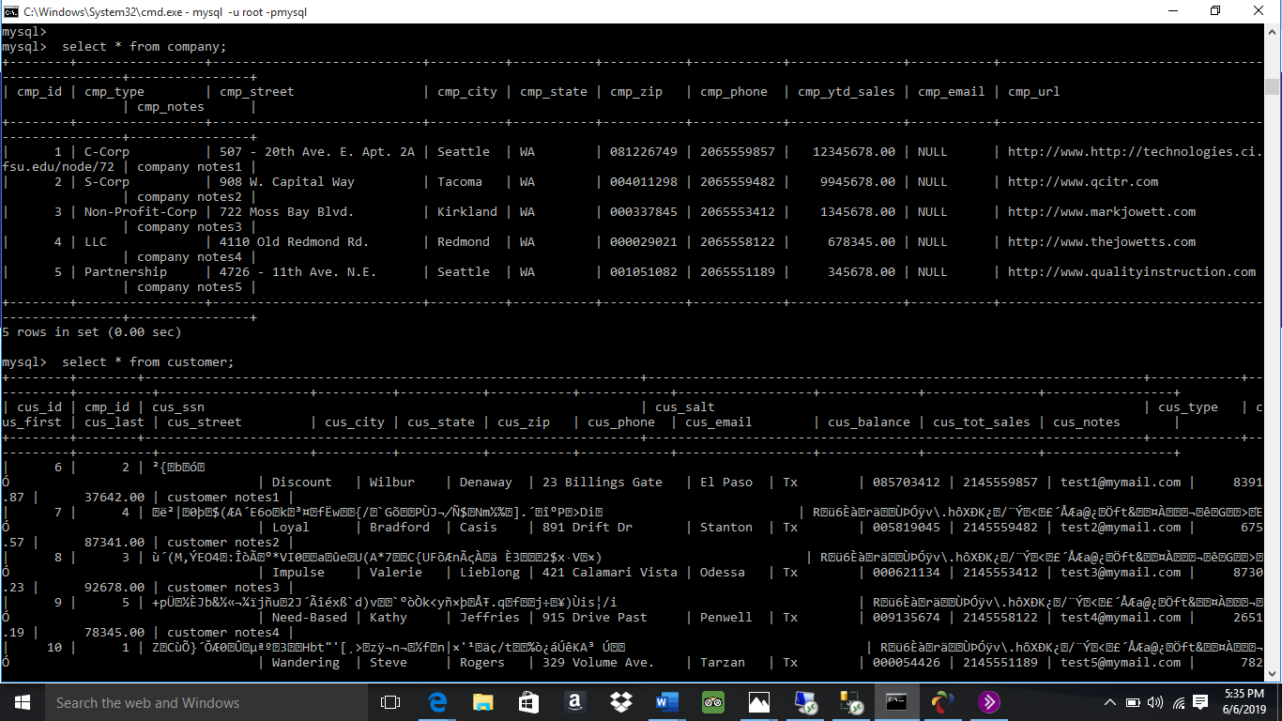Open the Windows Start menu
1282x721 pixels.
click(x=22, y=702)
